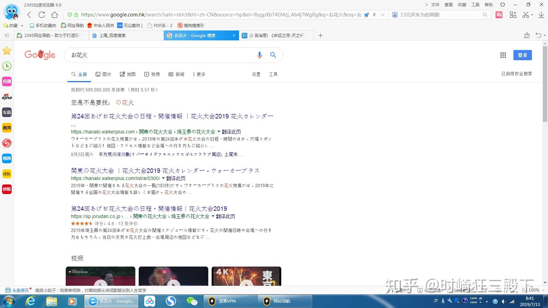The height and width of the screenshot is (308, 548).
Task: Open Internet Explorer from the taskbar
Action: [x=31, y=301]
